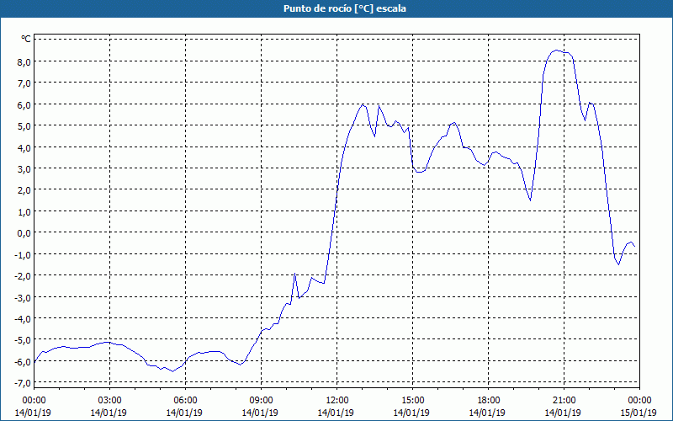
Task: Select the °C unit label on the y-axis
Action: 26,39
